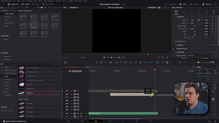Click the Zoom link chain in Inspector
Image resolution: width=219 pixels, height=123 pixels.
coord(198,20)
